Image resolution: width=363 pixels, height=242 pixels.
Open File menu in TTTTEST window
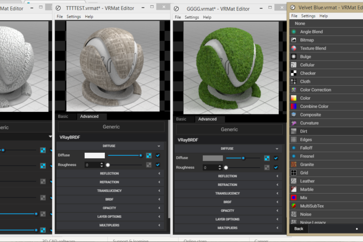(x=59, y=17)
